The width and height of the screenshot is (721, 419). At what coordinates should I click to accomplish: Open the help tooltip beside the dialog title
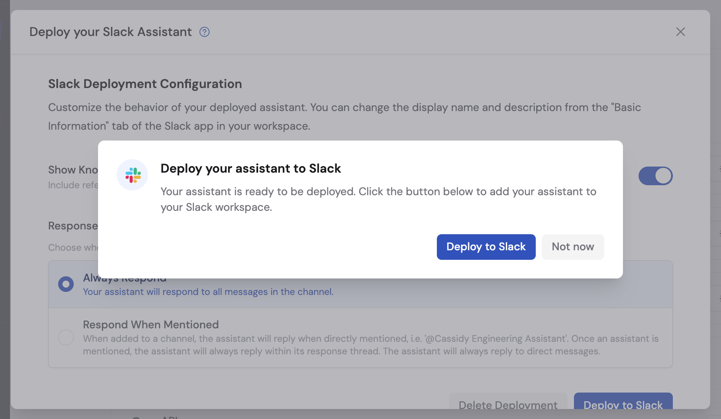[204, 32]
